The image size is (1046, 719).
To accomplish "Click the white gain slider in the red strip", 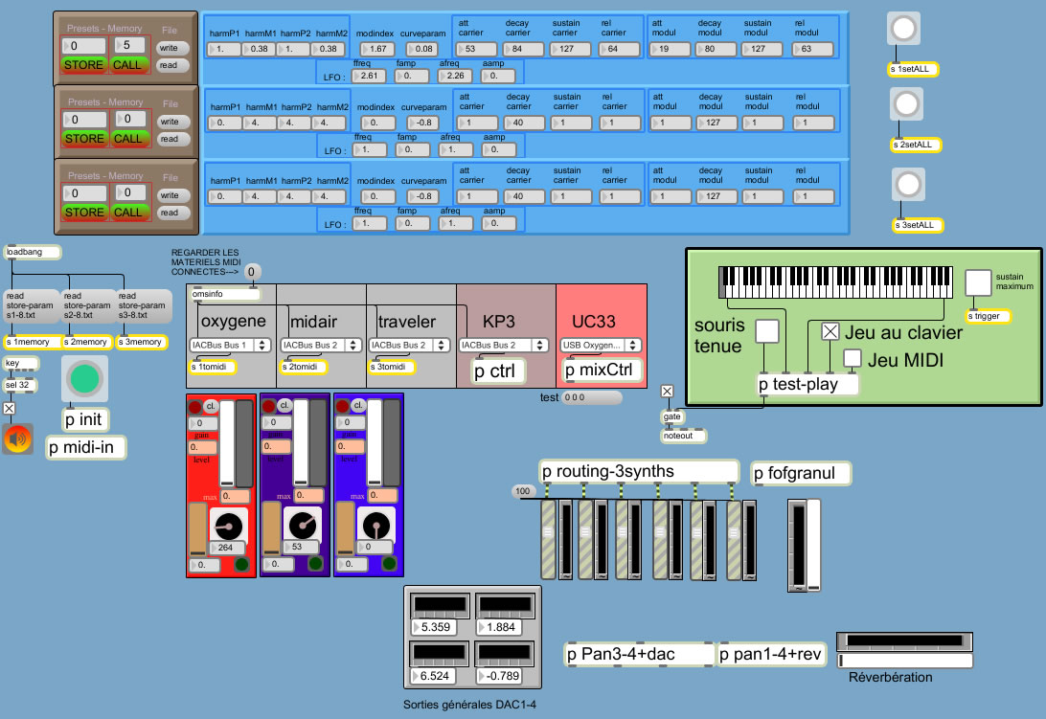I will tap(227, 443).
